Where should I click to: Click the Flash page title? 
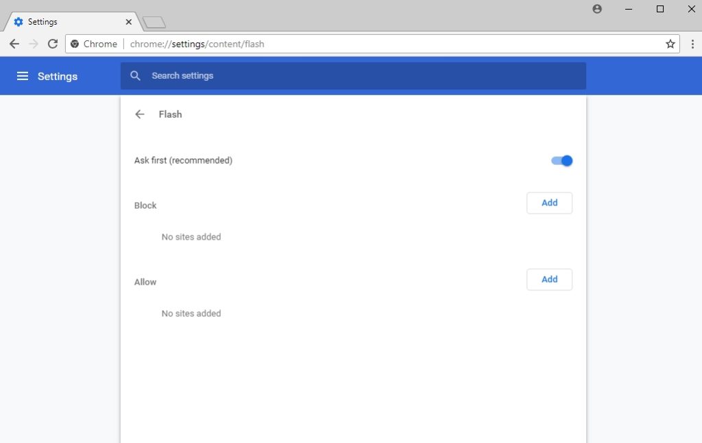pyautogui.click(x=170, y=114)
